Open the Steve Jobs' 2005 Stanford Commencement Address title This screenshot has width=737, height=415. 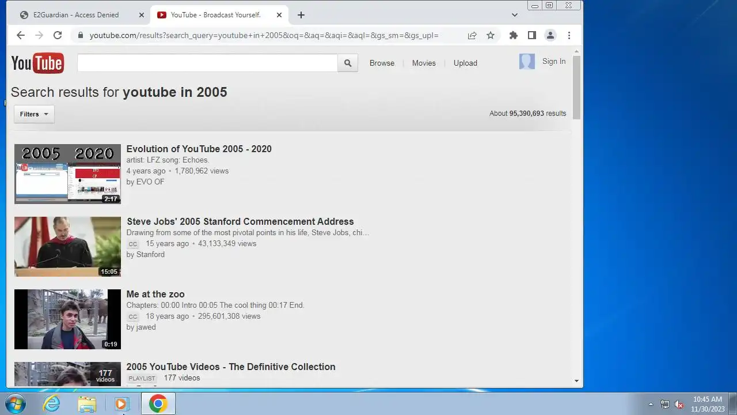tap(240, 221)
